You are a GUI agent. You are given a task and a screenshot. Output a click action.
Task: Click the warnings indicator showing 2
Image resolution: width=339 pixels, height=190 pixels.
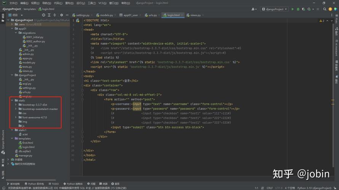pos(322,21)
